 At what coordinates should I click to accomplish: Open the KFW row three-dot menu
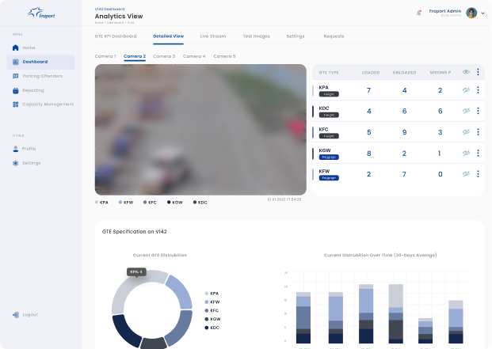tap(478, 174)
